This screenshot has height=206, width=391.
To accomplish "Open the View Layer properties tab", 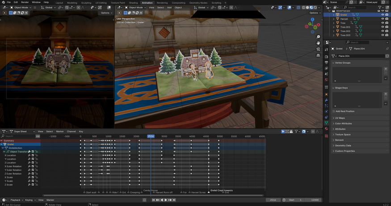I will pyautogui.click(x=326, y=68).
